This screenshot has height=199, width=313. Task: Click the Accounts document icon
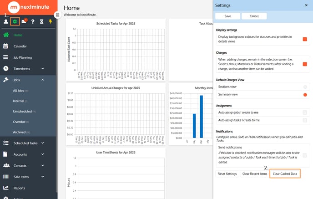point(5,154)
